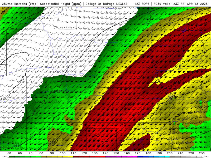Click the '12Z RDPS' model run label
The width and height of the screenshot is (211, 158).
point(142,4)
